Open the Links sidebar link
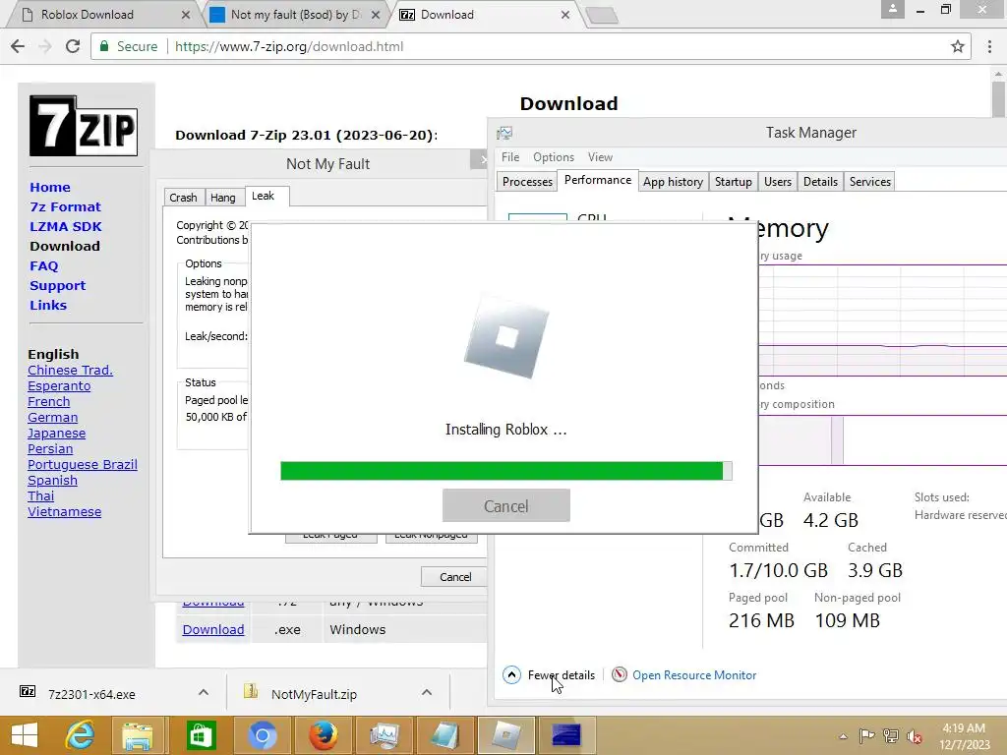 coord(48,305)
